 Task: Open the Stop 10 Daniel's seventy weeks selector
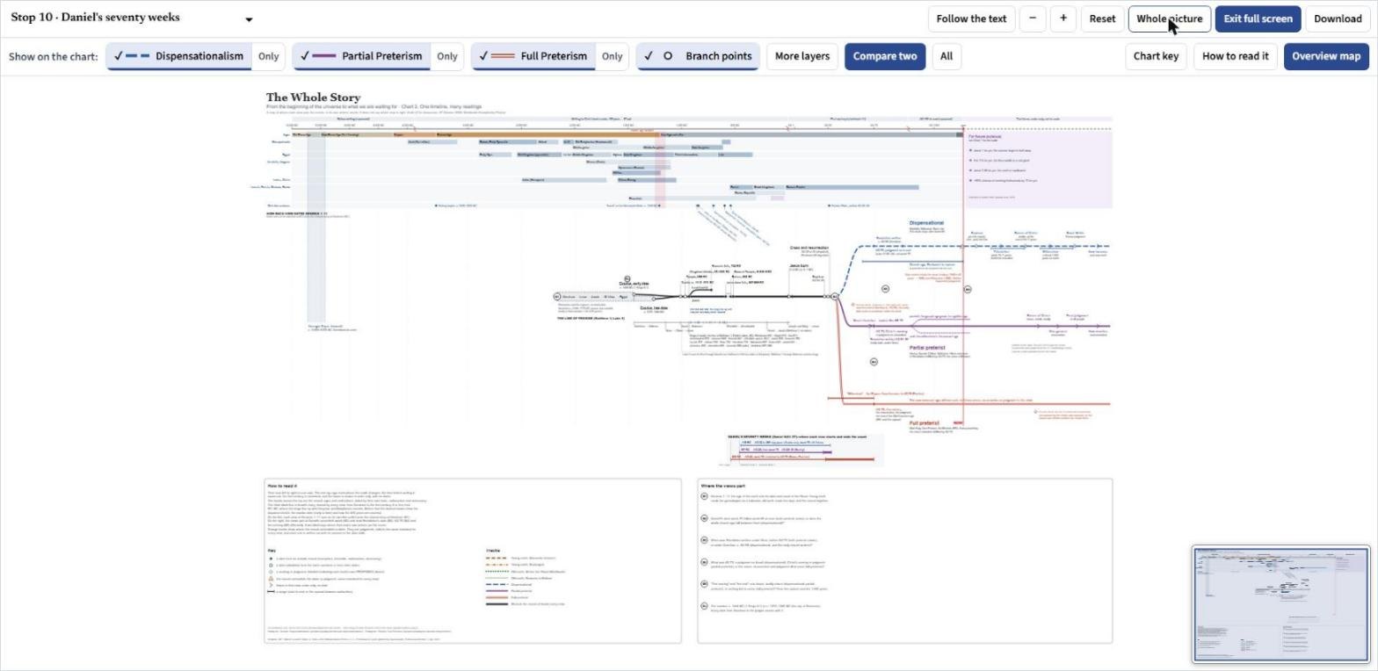(132, 18)
